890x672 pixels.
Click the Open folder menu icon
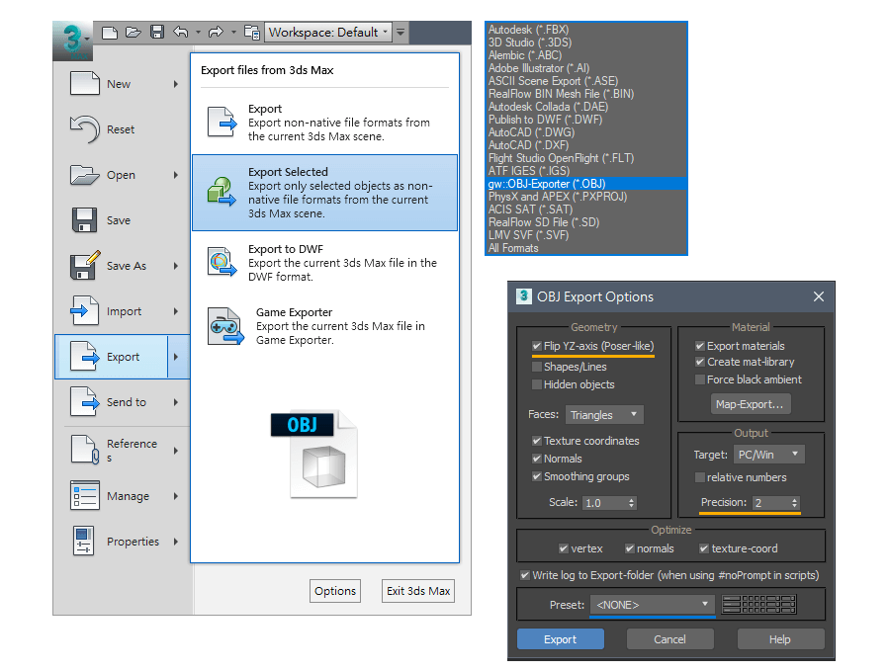85,175
